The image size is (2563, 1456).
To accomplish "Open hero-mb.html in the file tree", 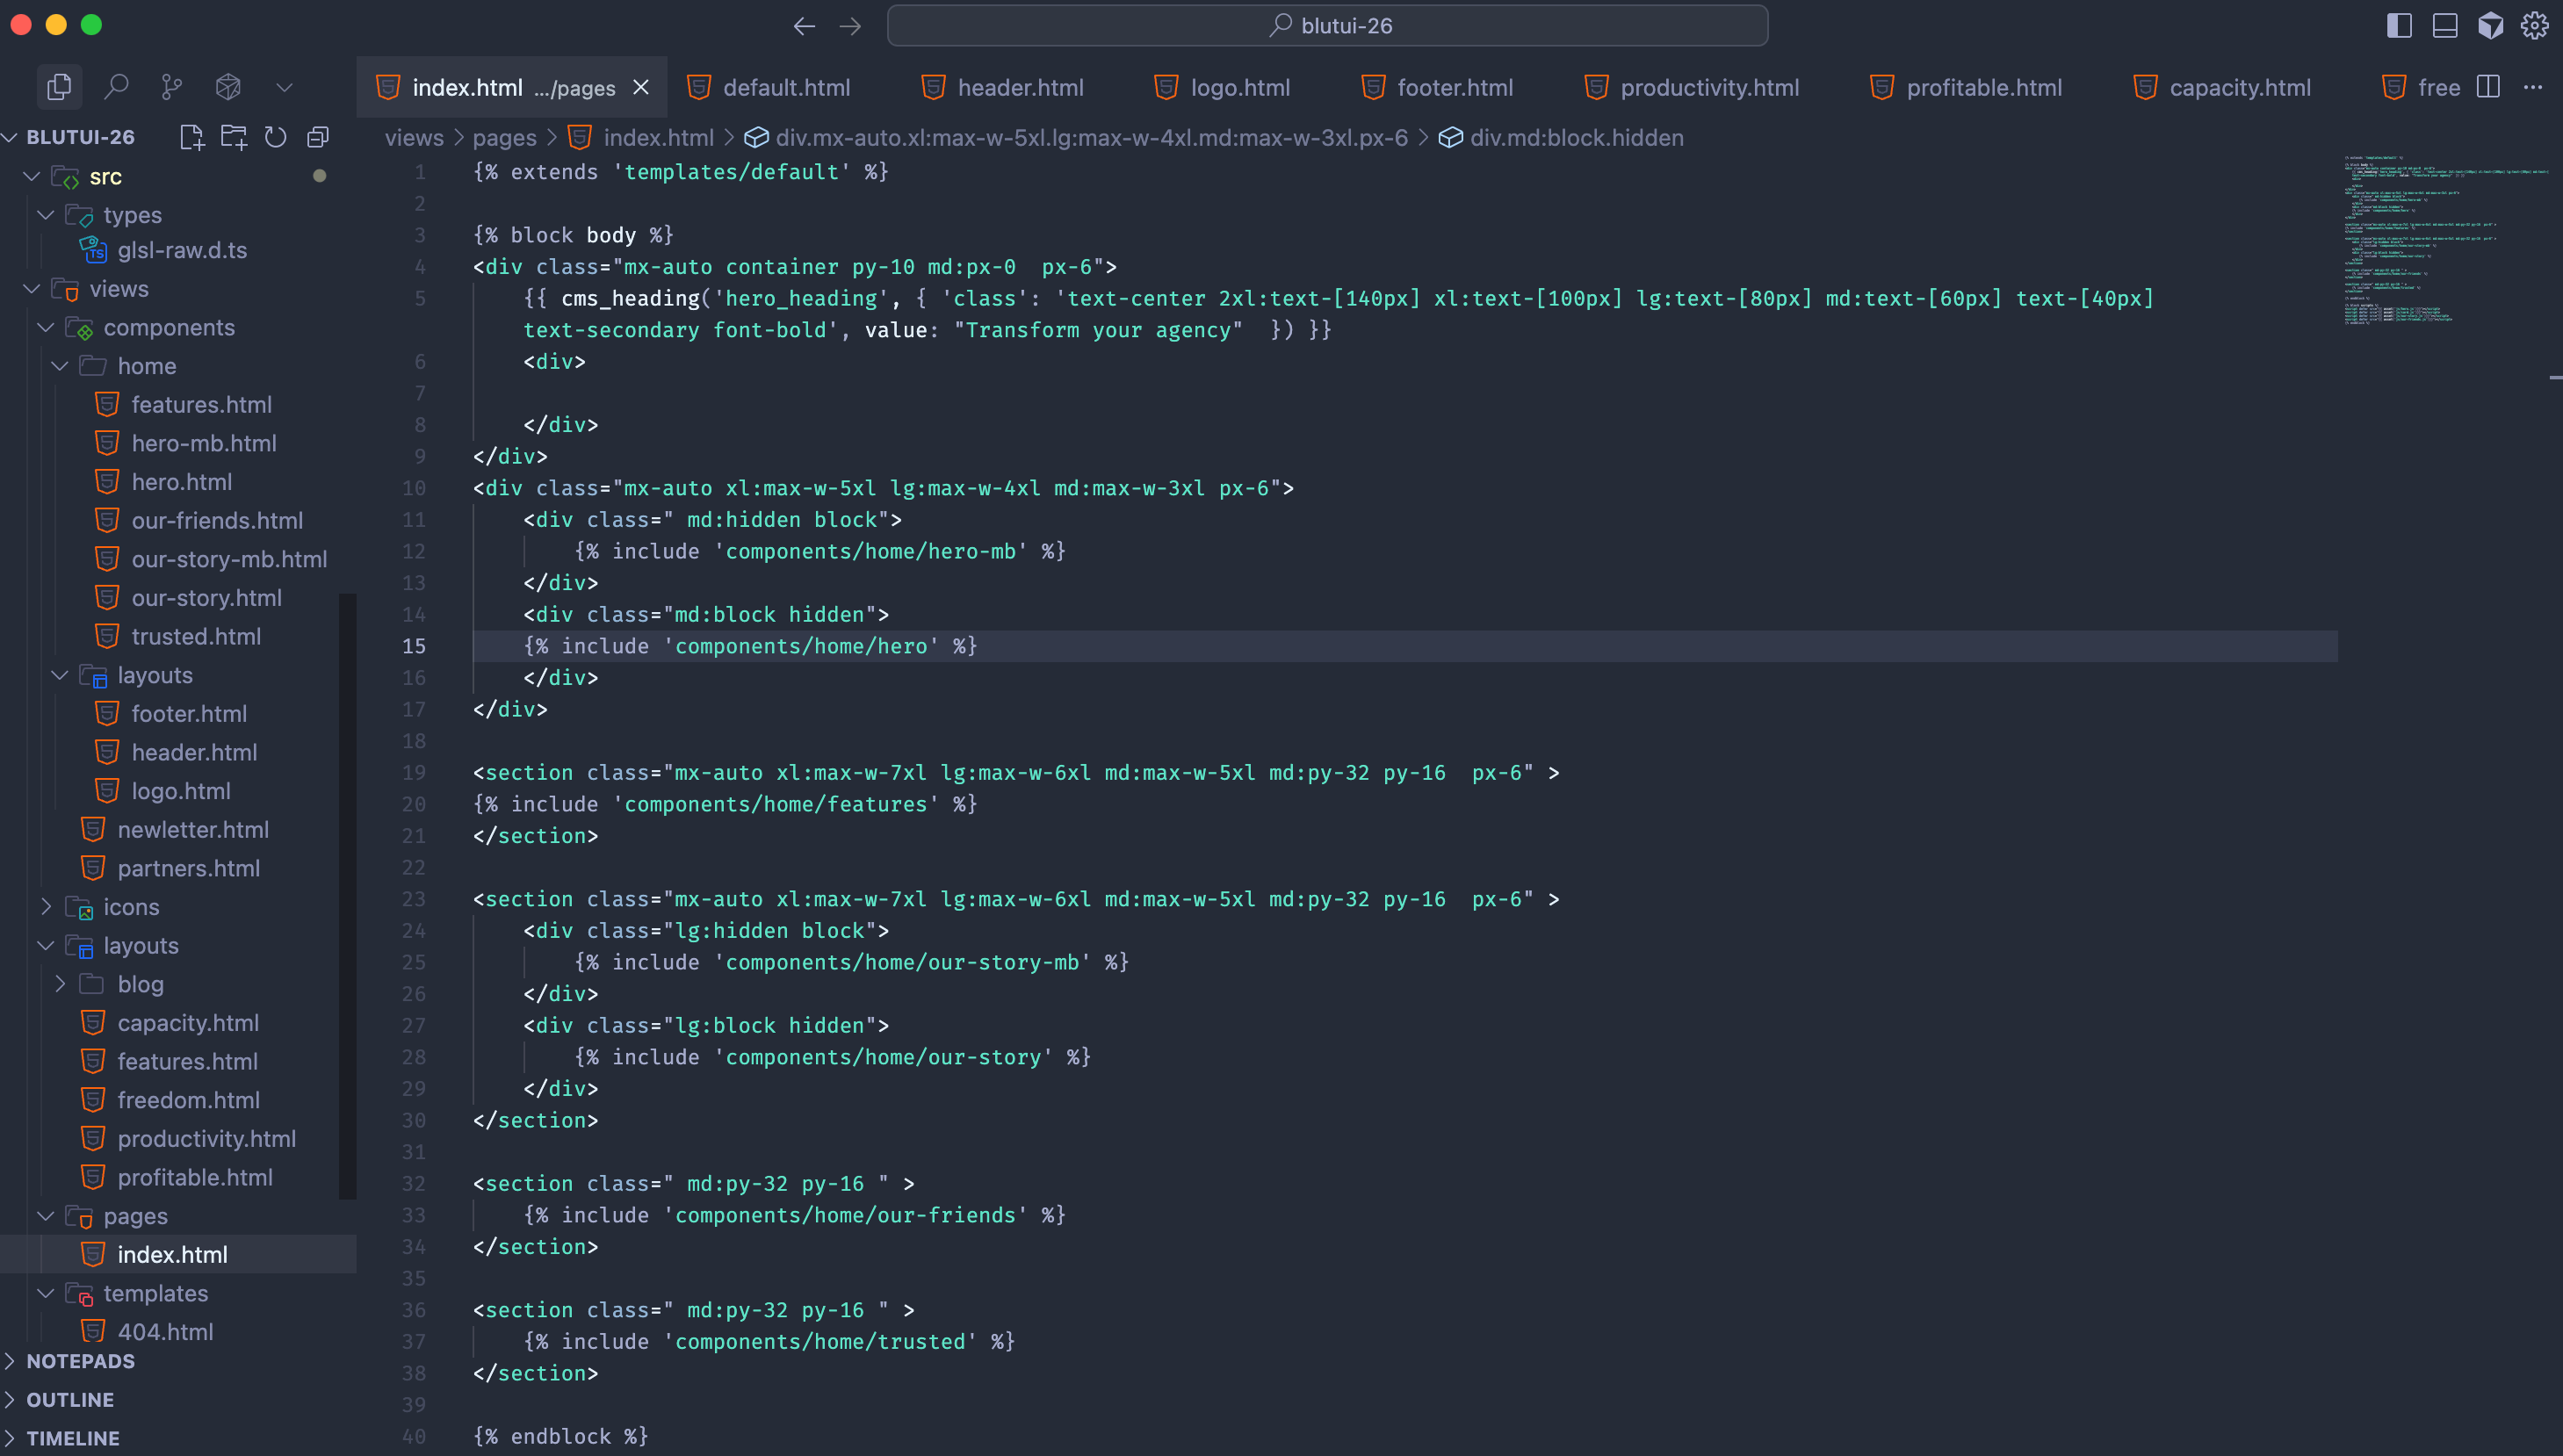I will coord(203,443).
